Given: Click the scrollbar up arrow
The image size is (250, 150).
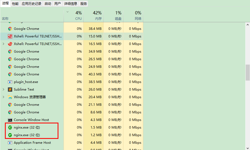Looking at the screenshot, I should pyautogui.click(x=248, y=25).
